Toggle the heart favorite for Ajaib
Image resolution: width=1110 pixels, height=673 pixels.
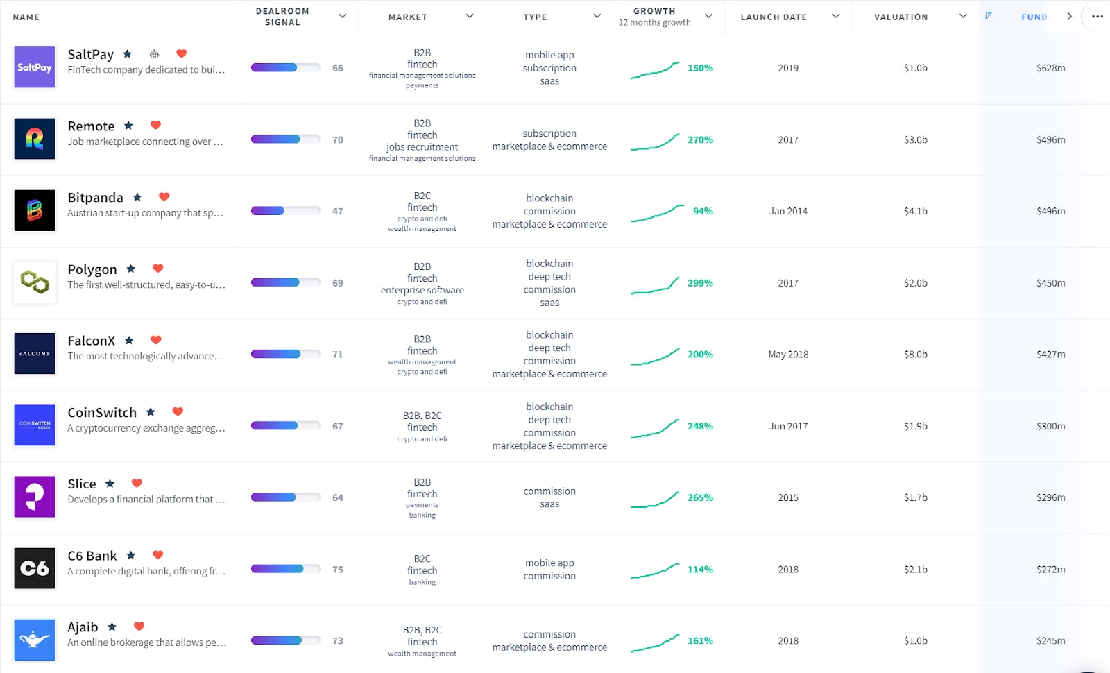tap(139, 627)
